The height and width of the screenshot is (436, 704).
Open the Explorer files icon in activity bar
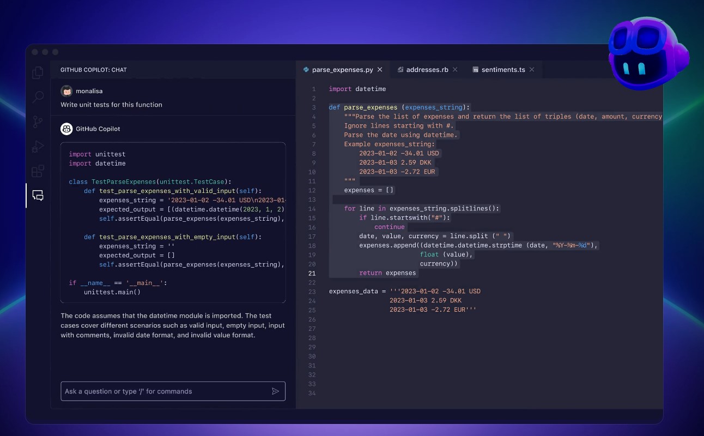click(x=38, y=72)
